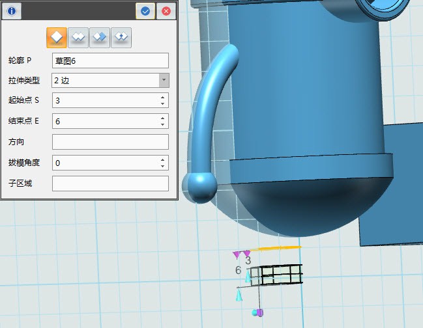Open the 拉伸类型 dropdown

point(164,80)
